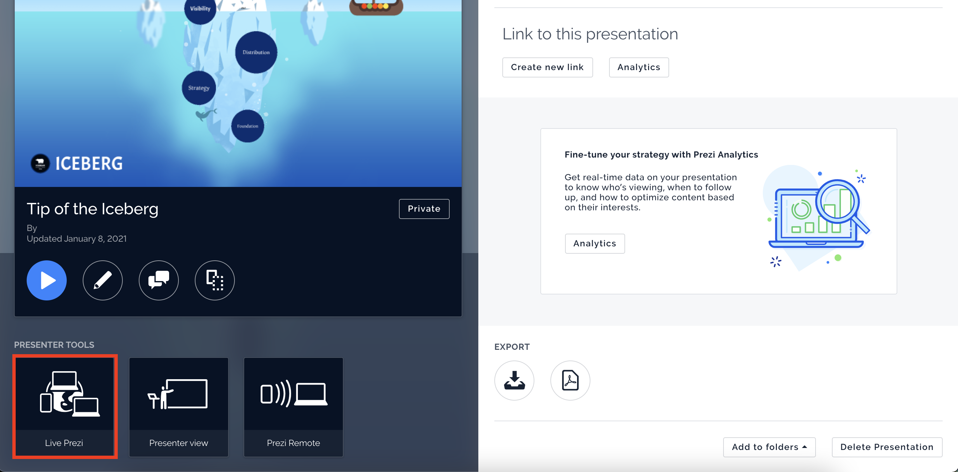Open Analytics next to Create new link
This screenshot has width=958, height=472.
point(638,67)
